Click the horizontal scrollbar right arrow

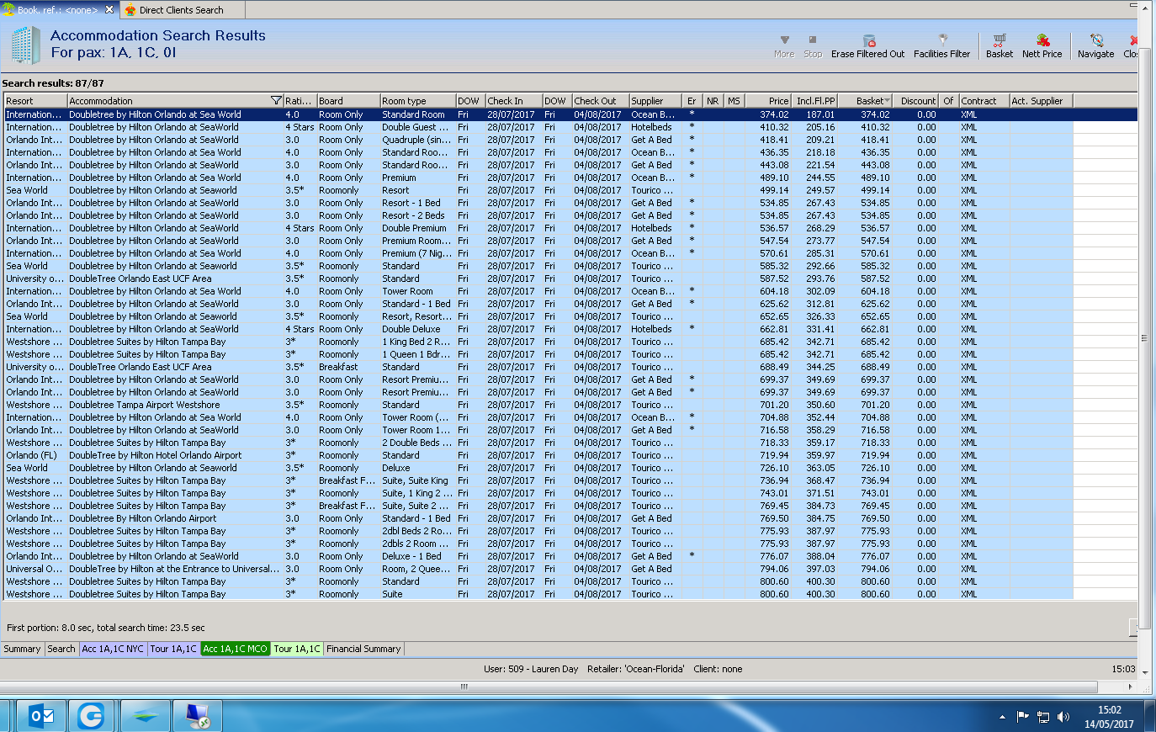click(1130, 686)
